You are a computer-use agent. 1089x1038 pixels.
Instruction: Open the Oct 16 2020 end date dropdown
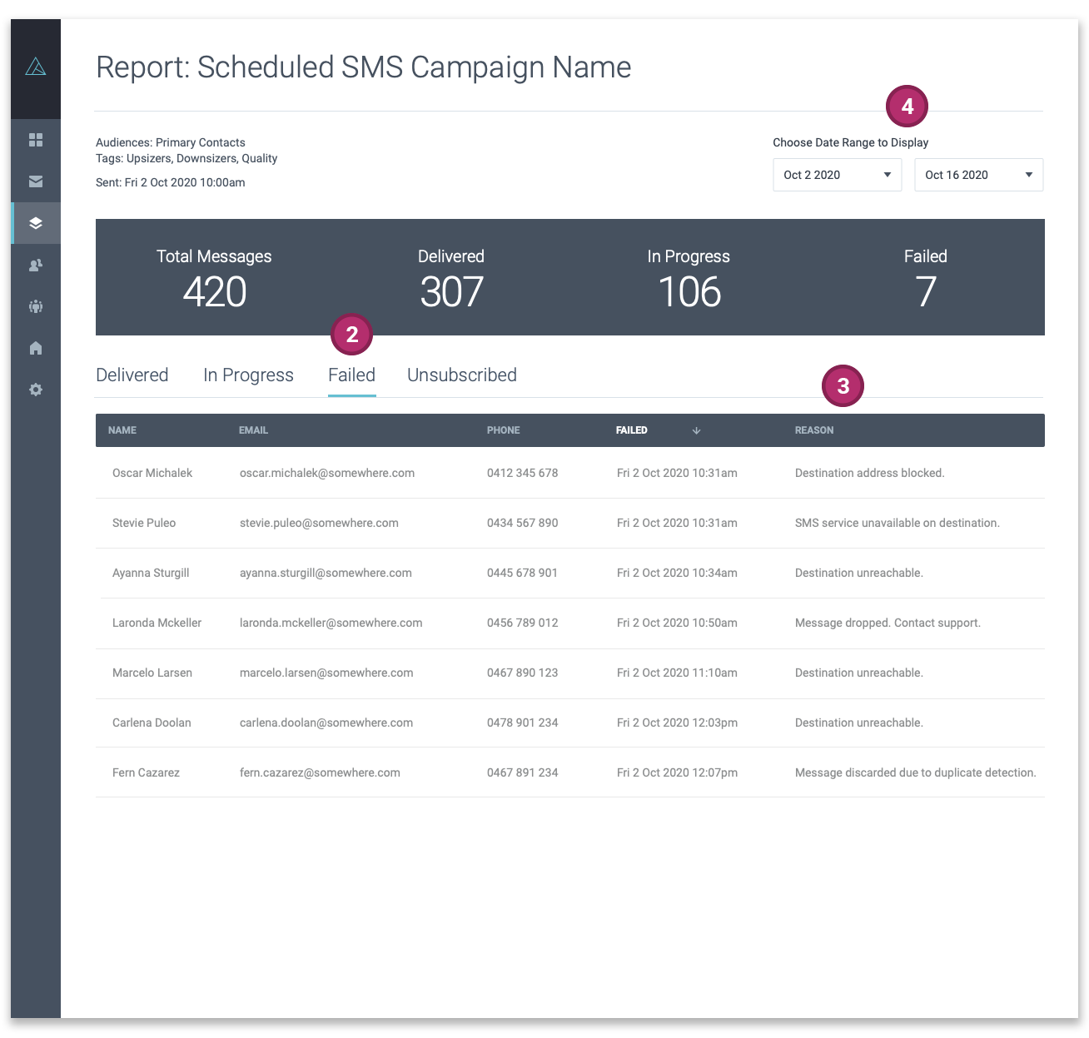[x=978, y=175]
